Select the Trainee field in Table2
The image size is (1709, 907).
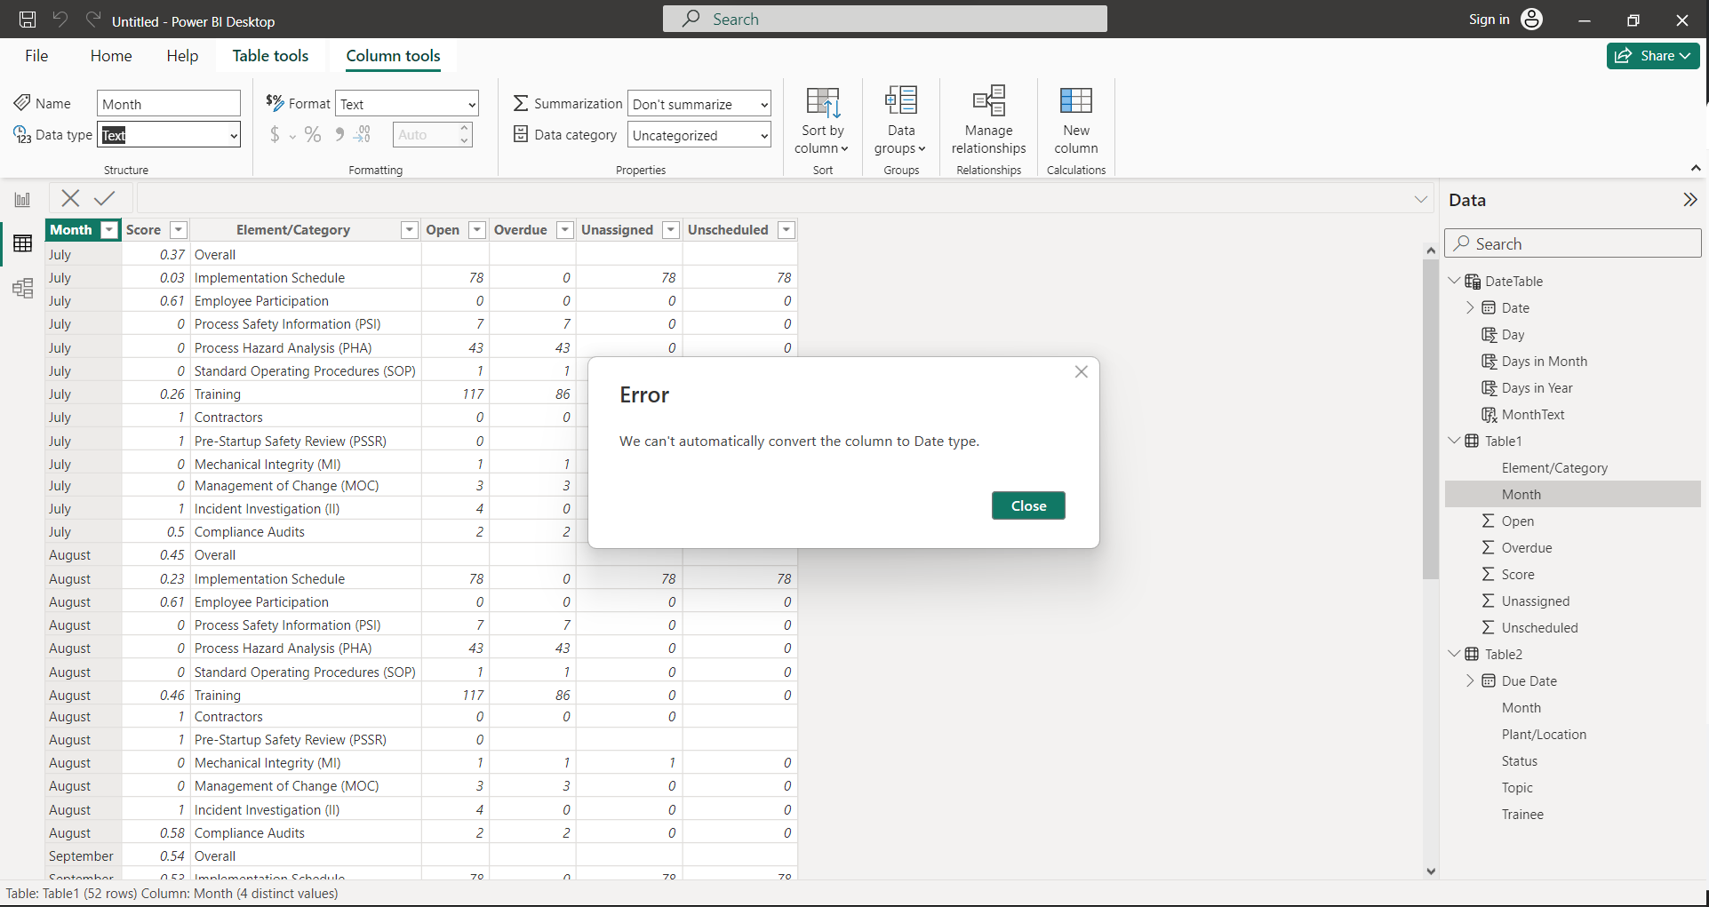[x=1522, y=815]
